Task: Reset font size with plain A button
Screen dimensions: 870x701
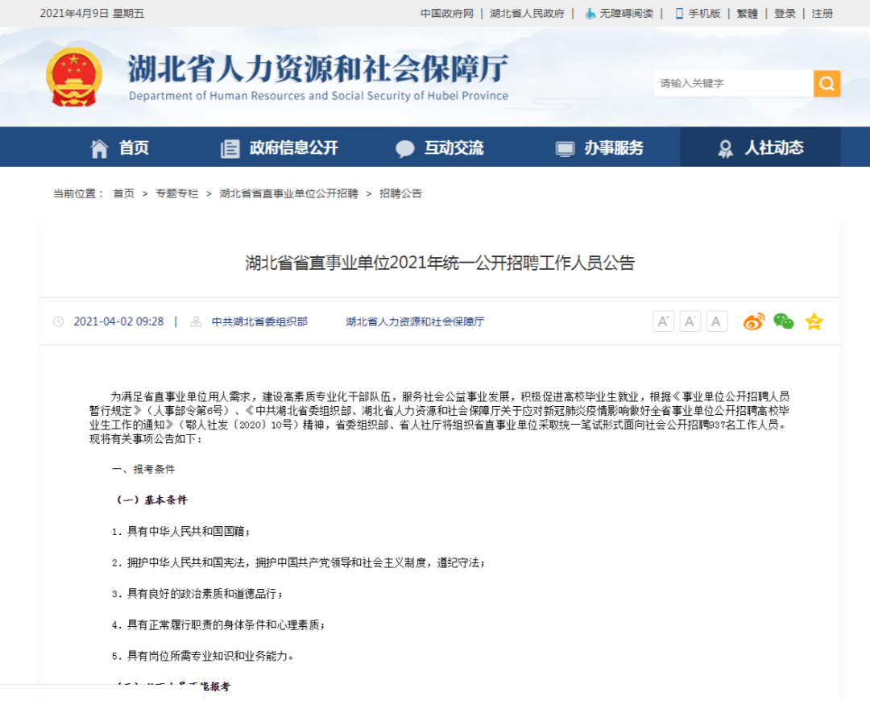Action: coord(717,321)
